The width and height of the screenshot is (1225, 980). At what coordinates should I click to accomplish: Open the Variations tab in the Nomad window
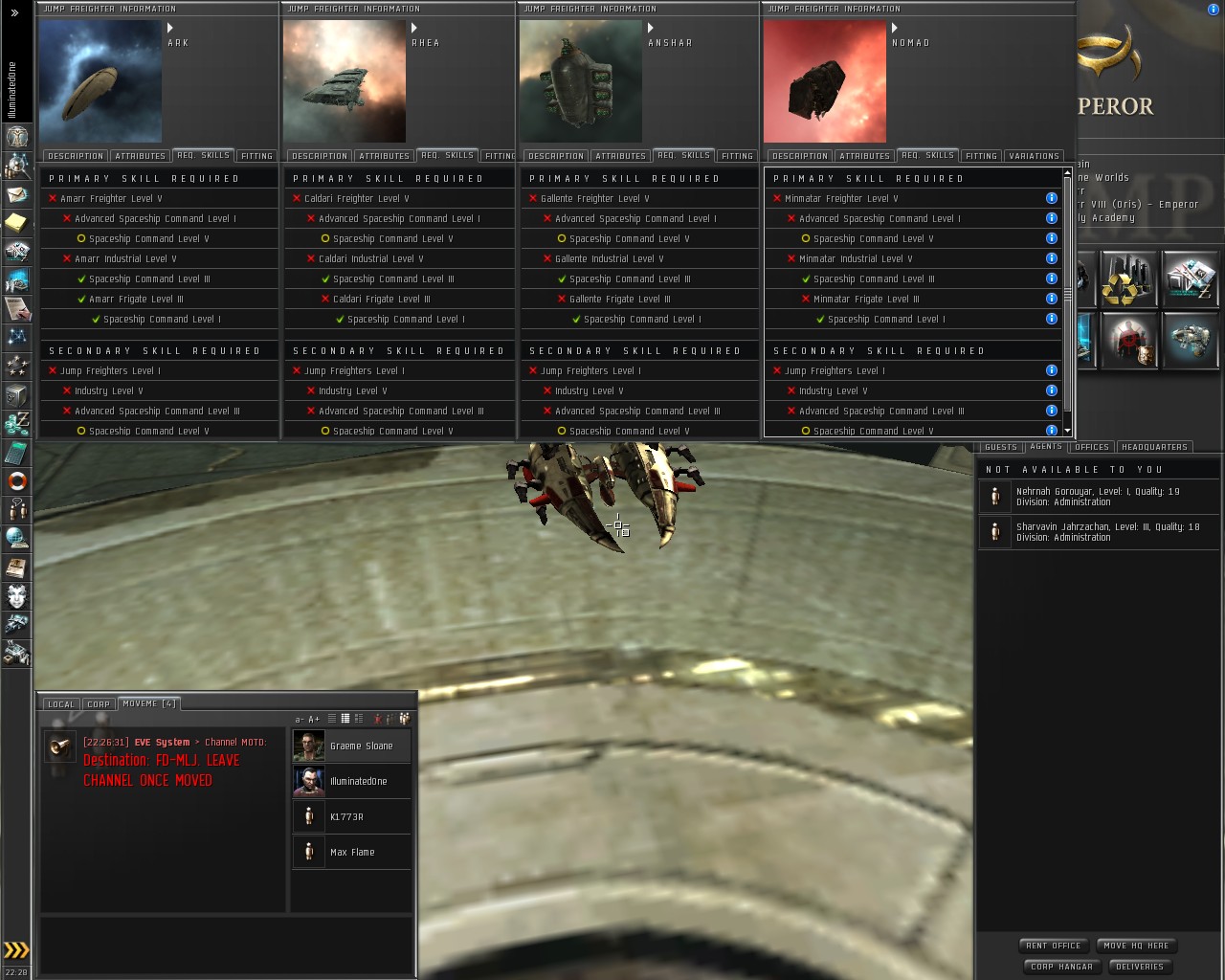pos(1034,156)
